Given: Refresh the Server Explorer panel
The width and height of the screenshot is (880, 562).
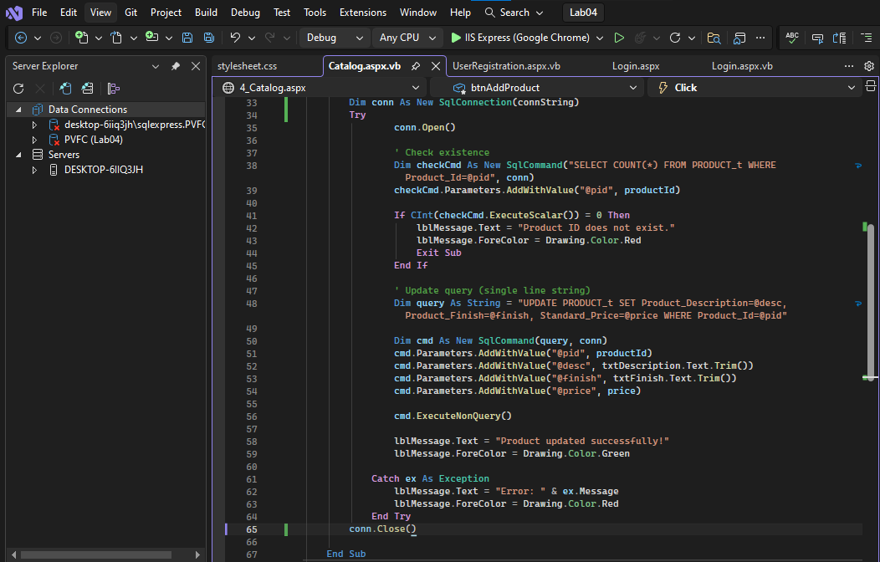Looking at the screenshot, I should 18,89.
